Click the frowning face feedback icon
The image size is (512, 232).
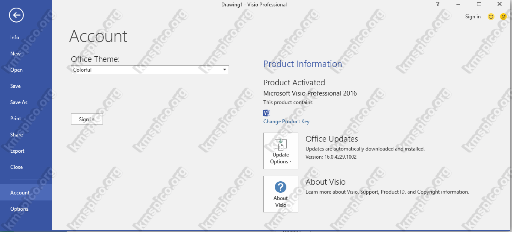coord(503,17)
